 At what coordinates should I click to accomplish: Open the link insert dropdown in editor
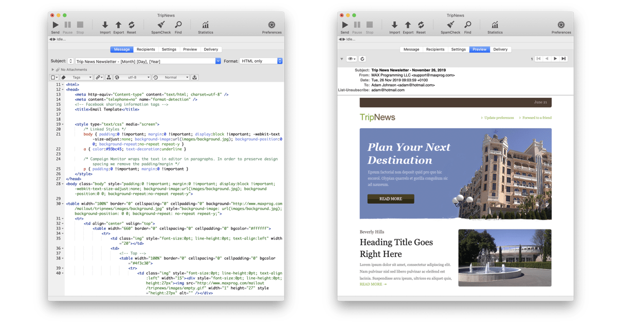click(99, 78)
